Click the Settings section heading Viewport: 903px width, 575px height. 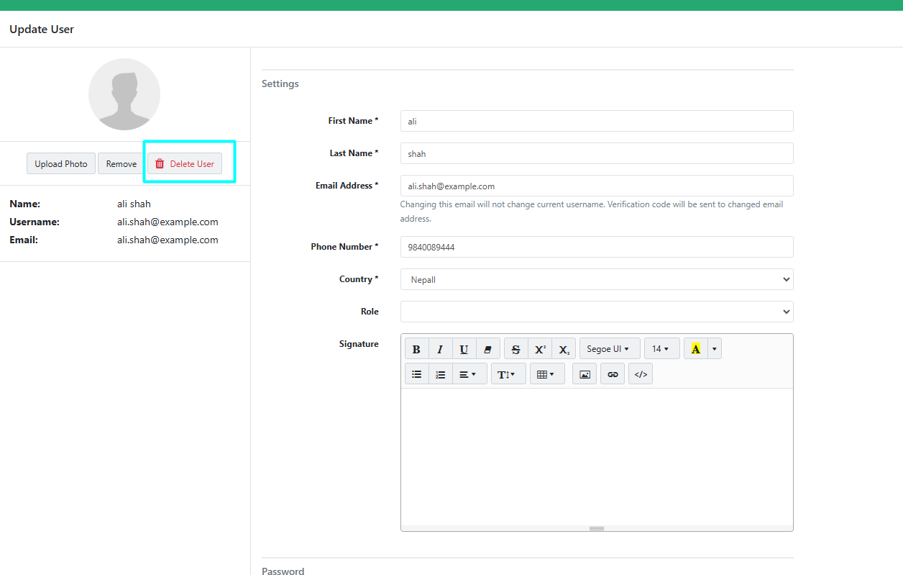280,83
